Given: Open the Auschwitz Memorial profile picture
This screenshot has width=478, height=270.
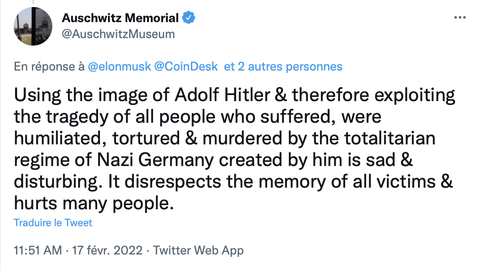Looking at the screenshot, I should coord(32,26).
